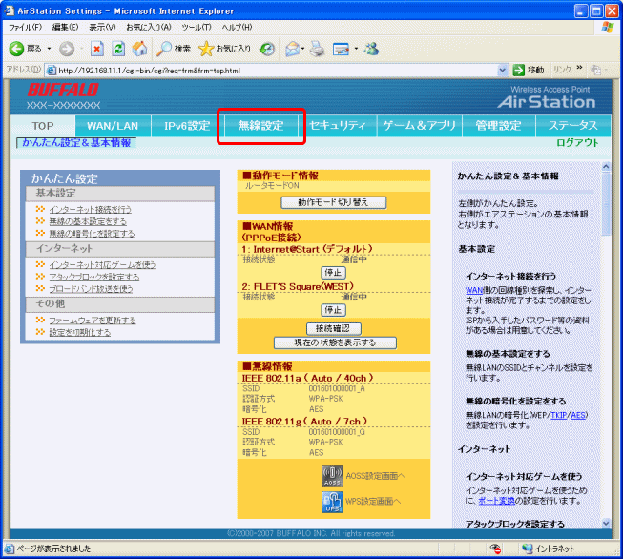The height and width of the screenshot is (559, 623).
Task: Click the Edit page toolbar icon
Action: [x=341, y=49]
